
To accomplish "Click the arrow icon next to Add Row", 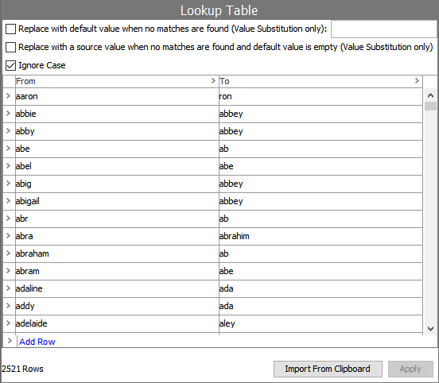I will click(x=10, y=341).
